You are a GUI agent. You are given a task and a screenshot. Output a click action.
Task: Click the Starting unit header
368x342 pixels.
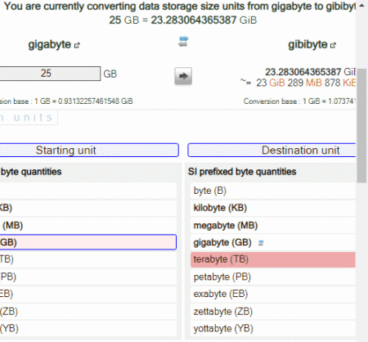click(89, 150)
